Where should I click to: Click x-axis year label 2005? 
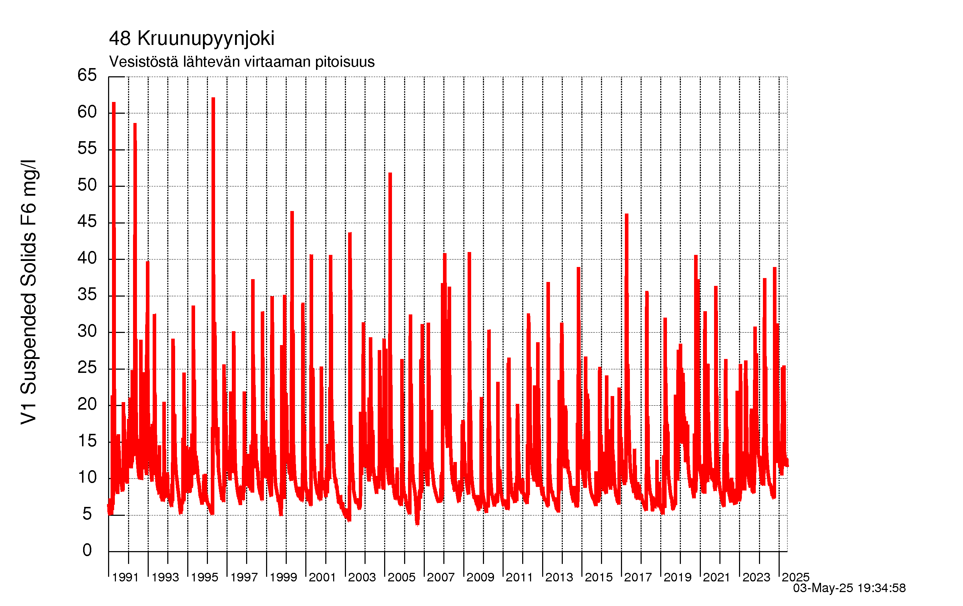pyautogui.click(x=402, y=577)
